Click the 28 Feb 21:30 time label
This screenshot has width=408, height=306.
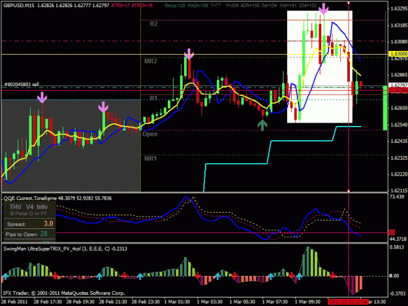(x=113, y=301)
